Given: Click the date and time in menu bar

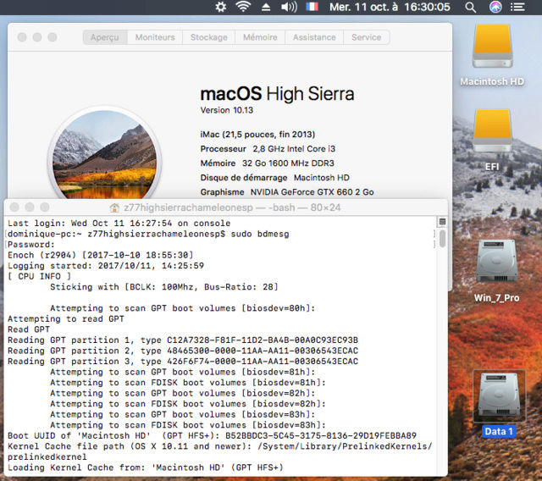Looking at the screenshot, I should tap(390, 7).
